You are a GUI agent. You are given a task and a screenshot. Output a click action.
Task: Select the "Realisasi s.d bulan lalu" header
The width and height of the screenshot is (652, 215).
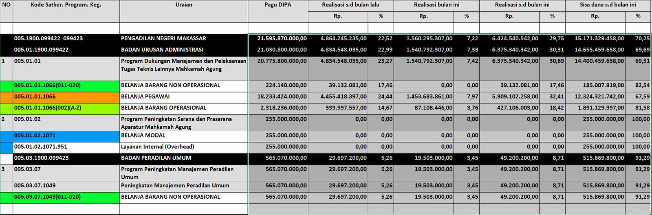[350, 5]
